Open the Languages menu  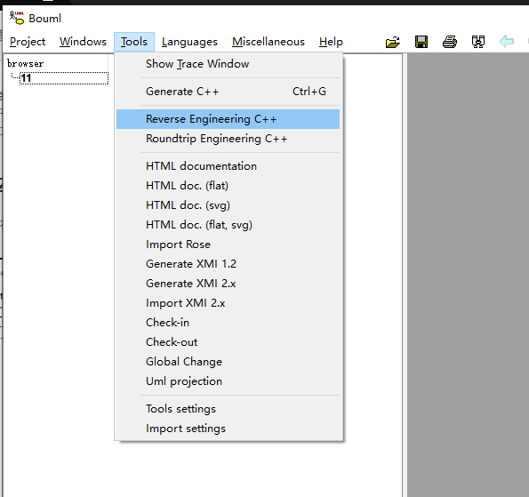189,42
